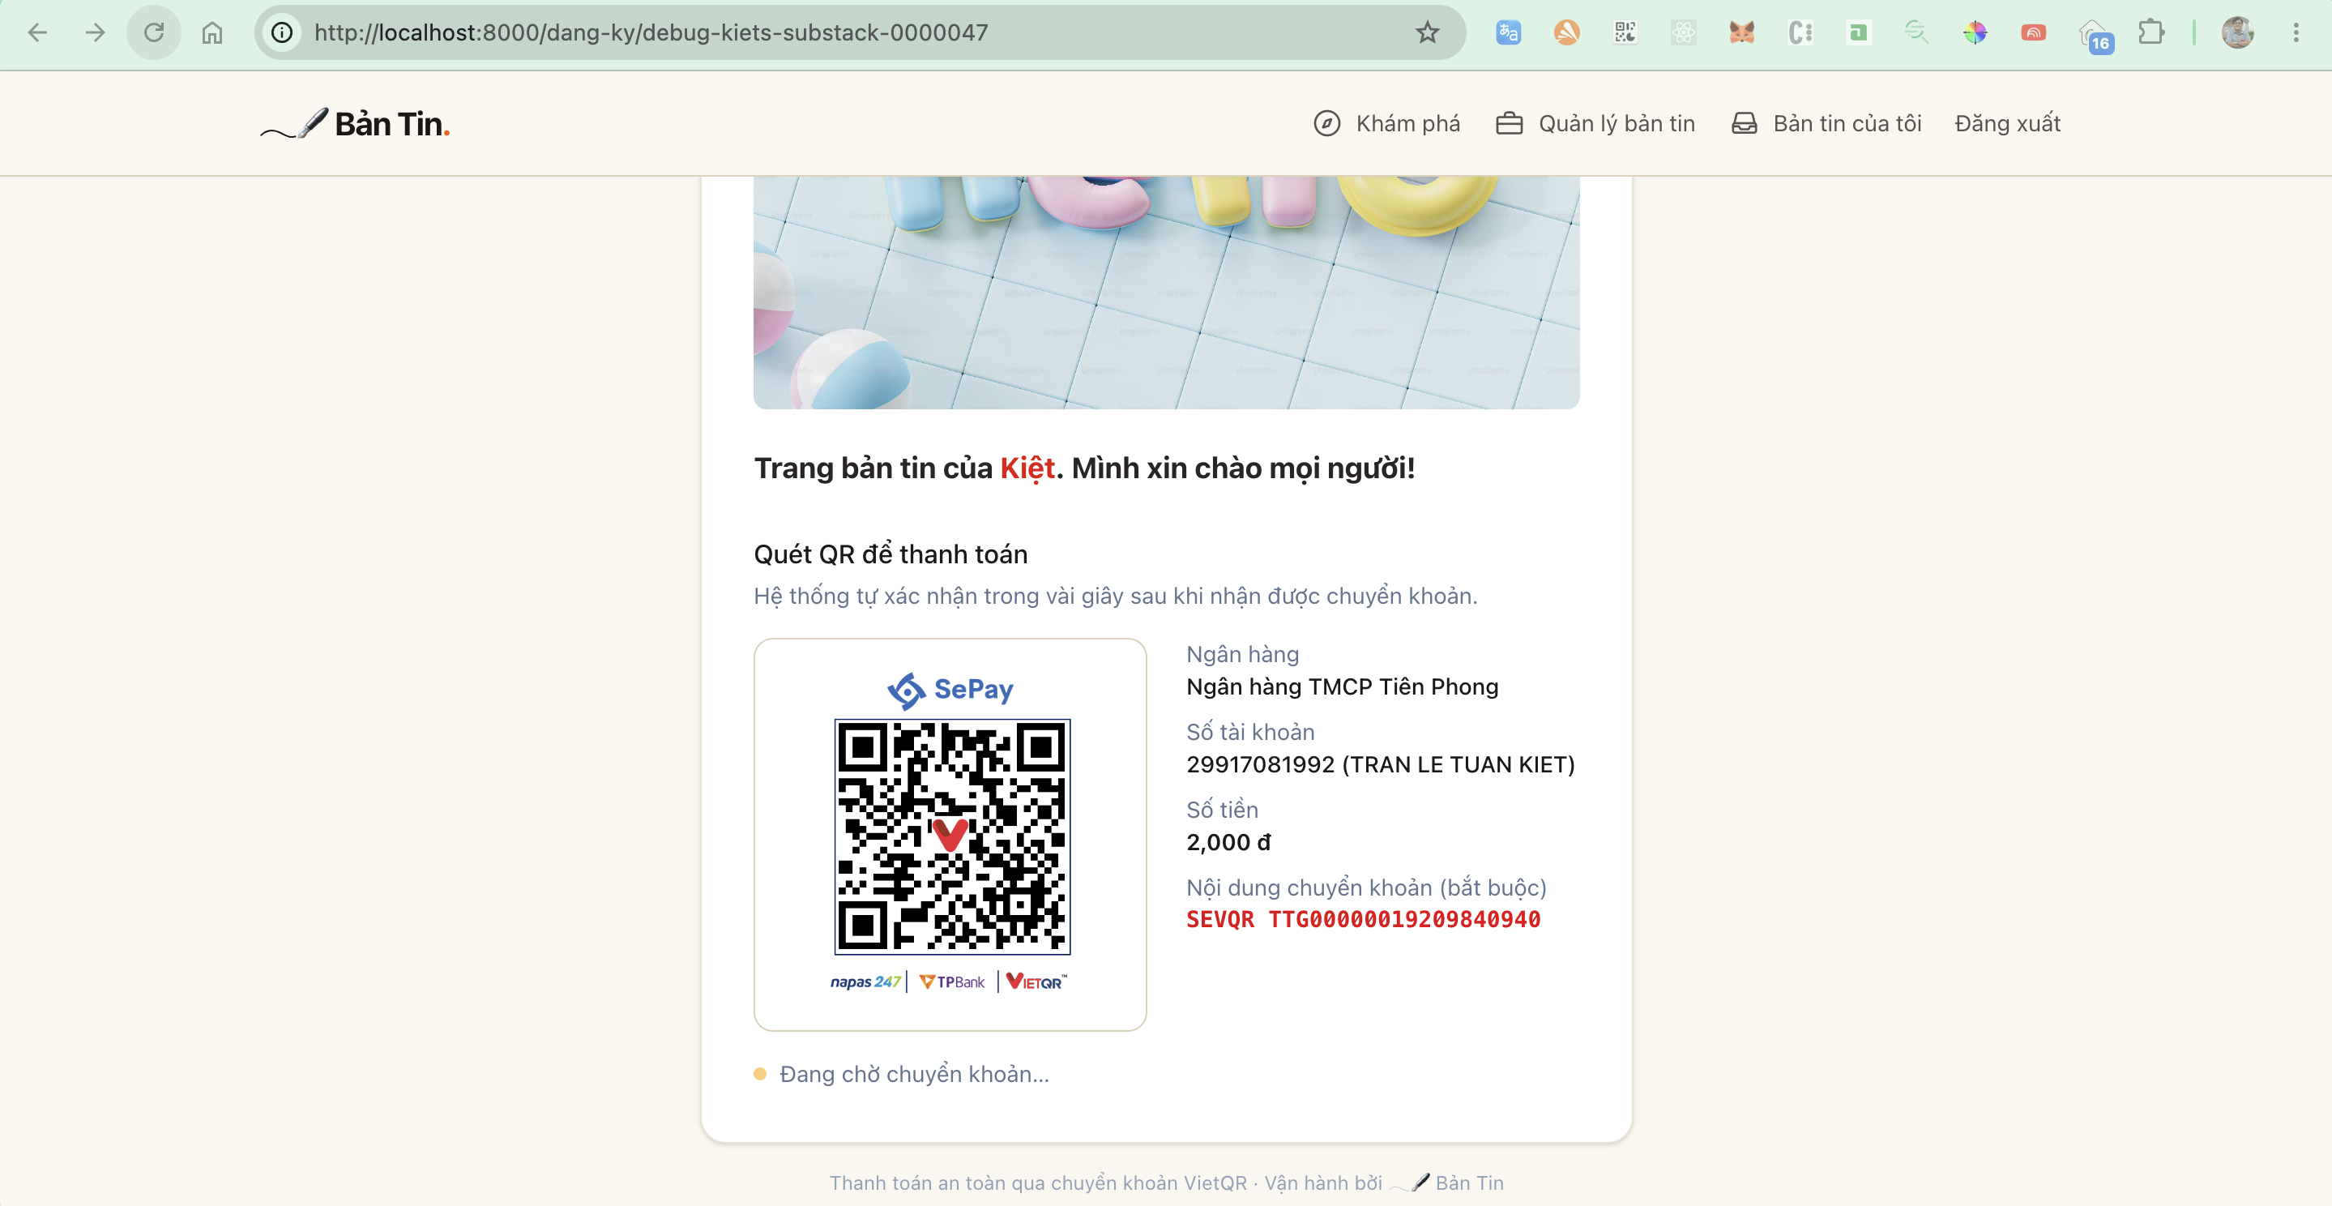Open the QR code extension icon
This screenshot has height=1206, width=2332.
tap(1625, 32)
